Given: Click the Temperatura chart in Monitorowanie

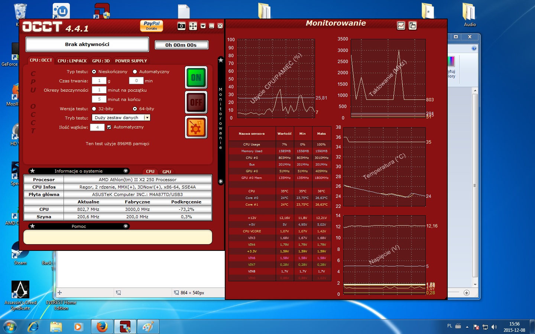Looking at the screenshot, I should [x=385, y=167].
